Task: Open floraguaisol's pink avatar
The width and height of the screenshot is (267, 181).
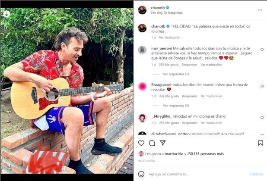Action: pos(142,86)
